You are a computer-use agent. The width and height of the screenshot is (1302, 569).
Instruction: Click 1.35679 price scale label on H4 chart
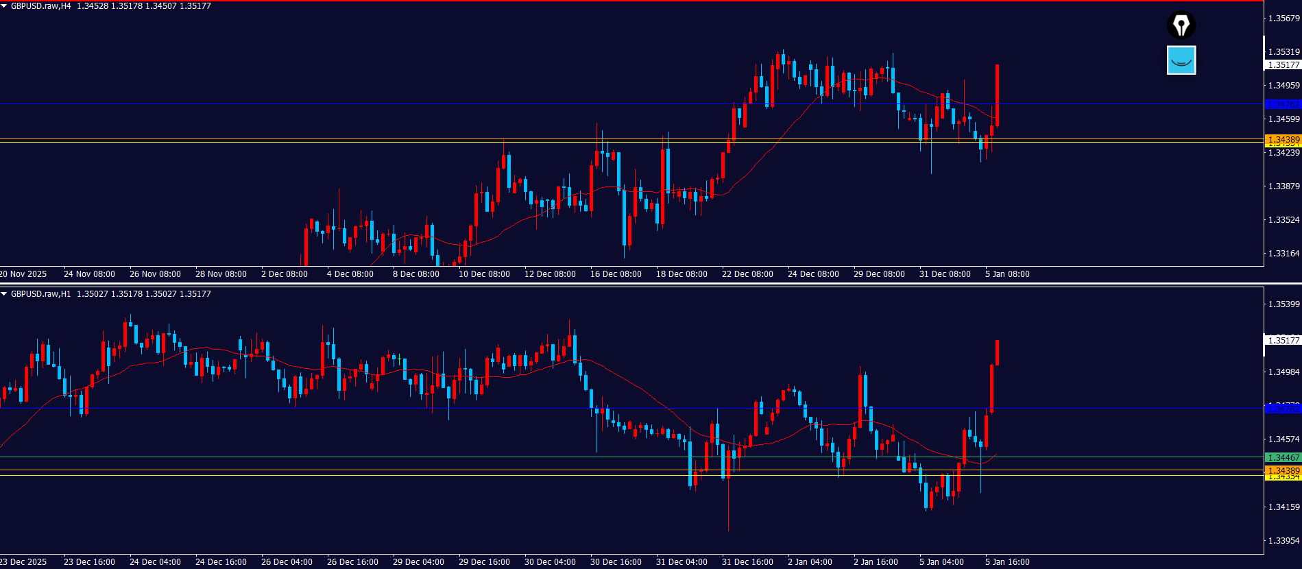(1283, 19)
